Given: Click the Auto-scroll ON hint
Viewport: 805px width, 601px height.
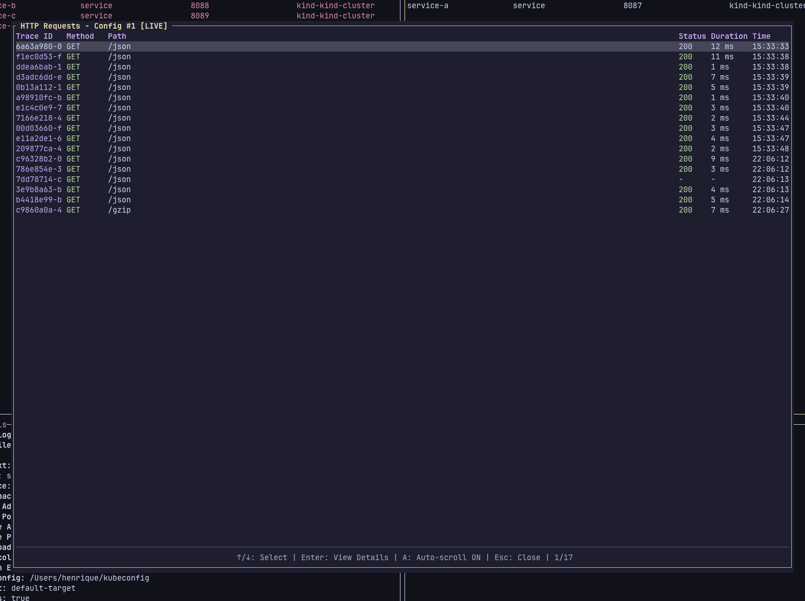Looking at the screenshot, I should click(441, 558).
